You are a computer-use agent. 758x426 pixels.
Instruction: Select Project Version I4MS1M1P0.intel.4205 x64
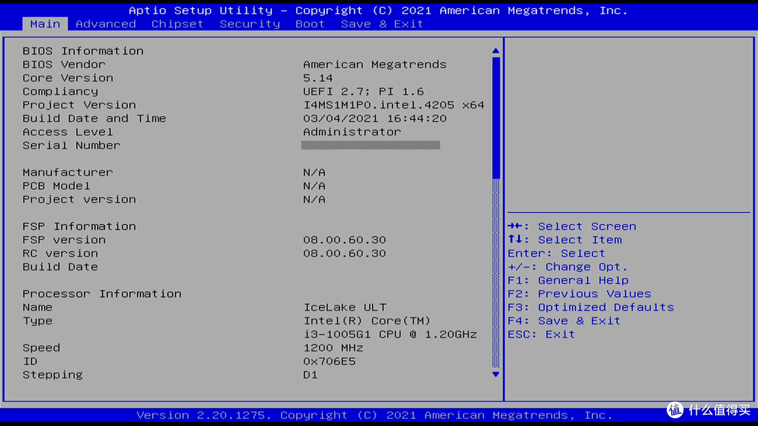point(394,104)
